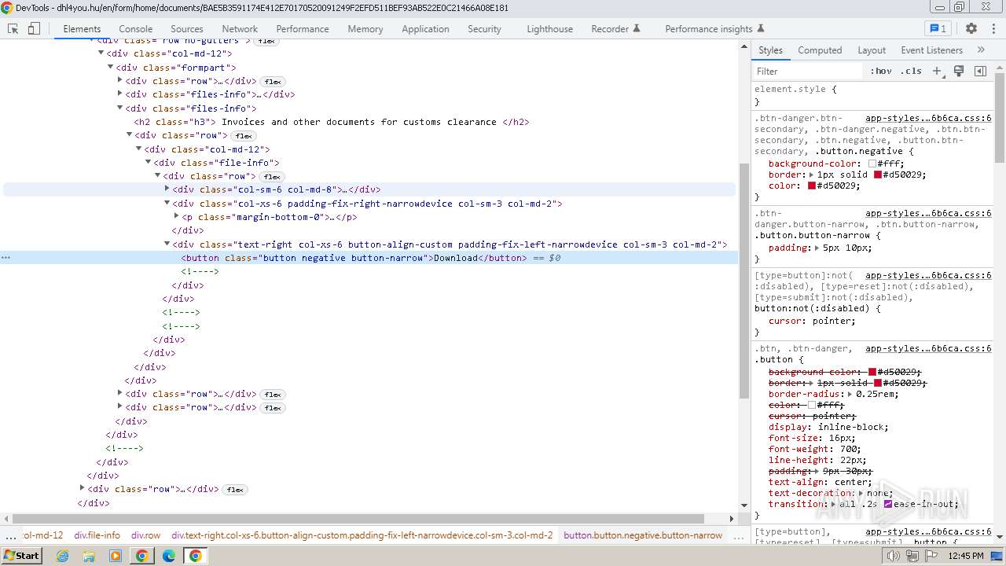Open the Lighthouse tab

point(549,28)
